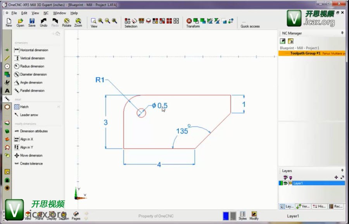Select Toolpath Group #1 in NC Manager

(x=312, y=53)
